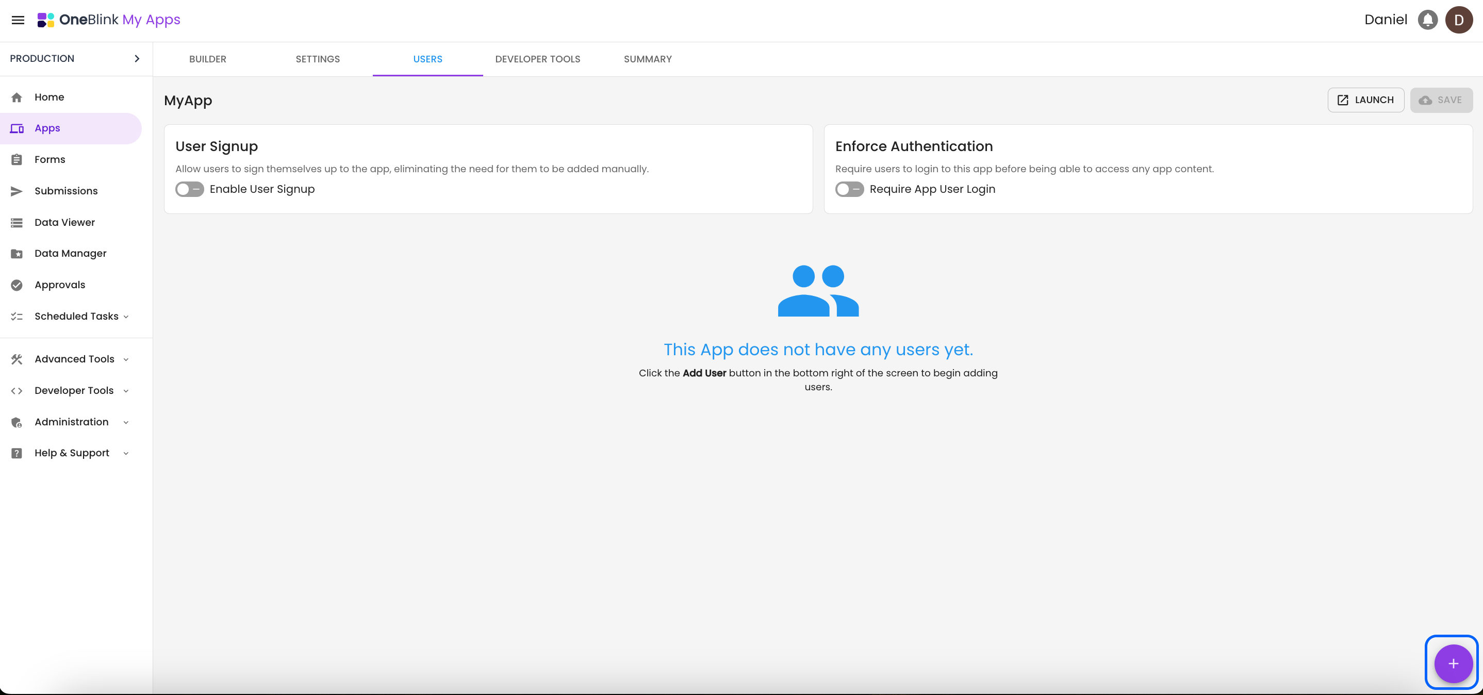
Task: Select the Submissions paper-plane icon
Action: click(x=17, y=191)
